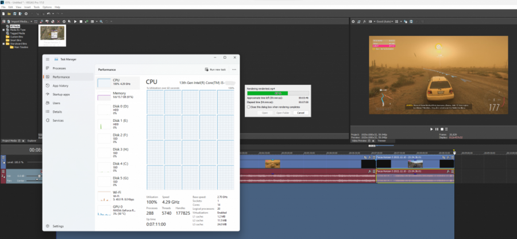Click the Video output FX icon in preview toolbar

364,21
